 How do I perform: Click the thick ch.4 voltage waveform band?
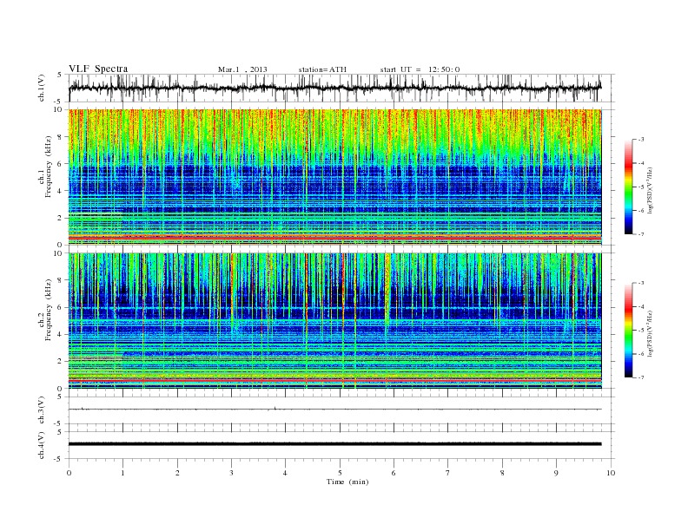point(334,444)
